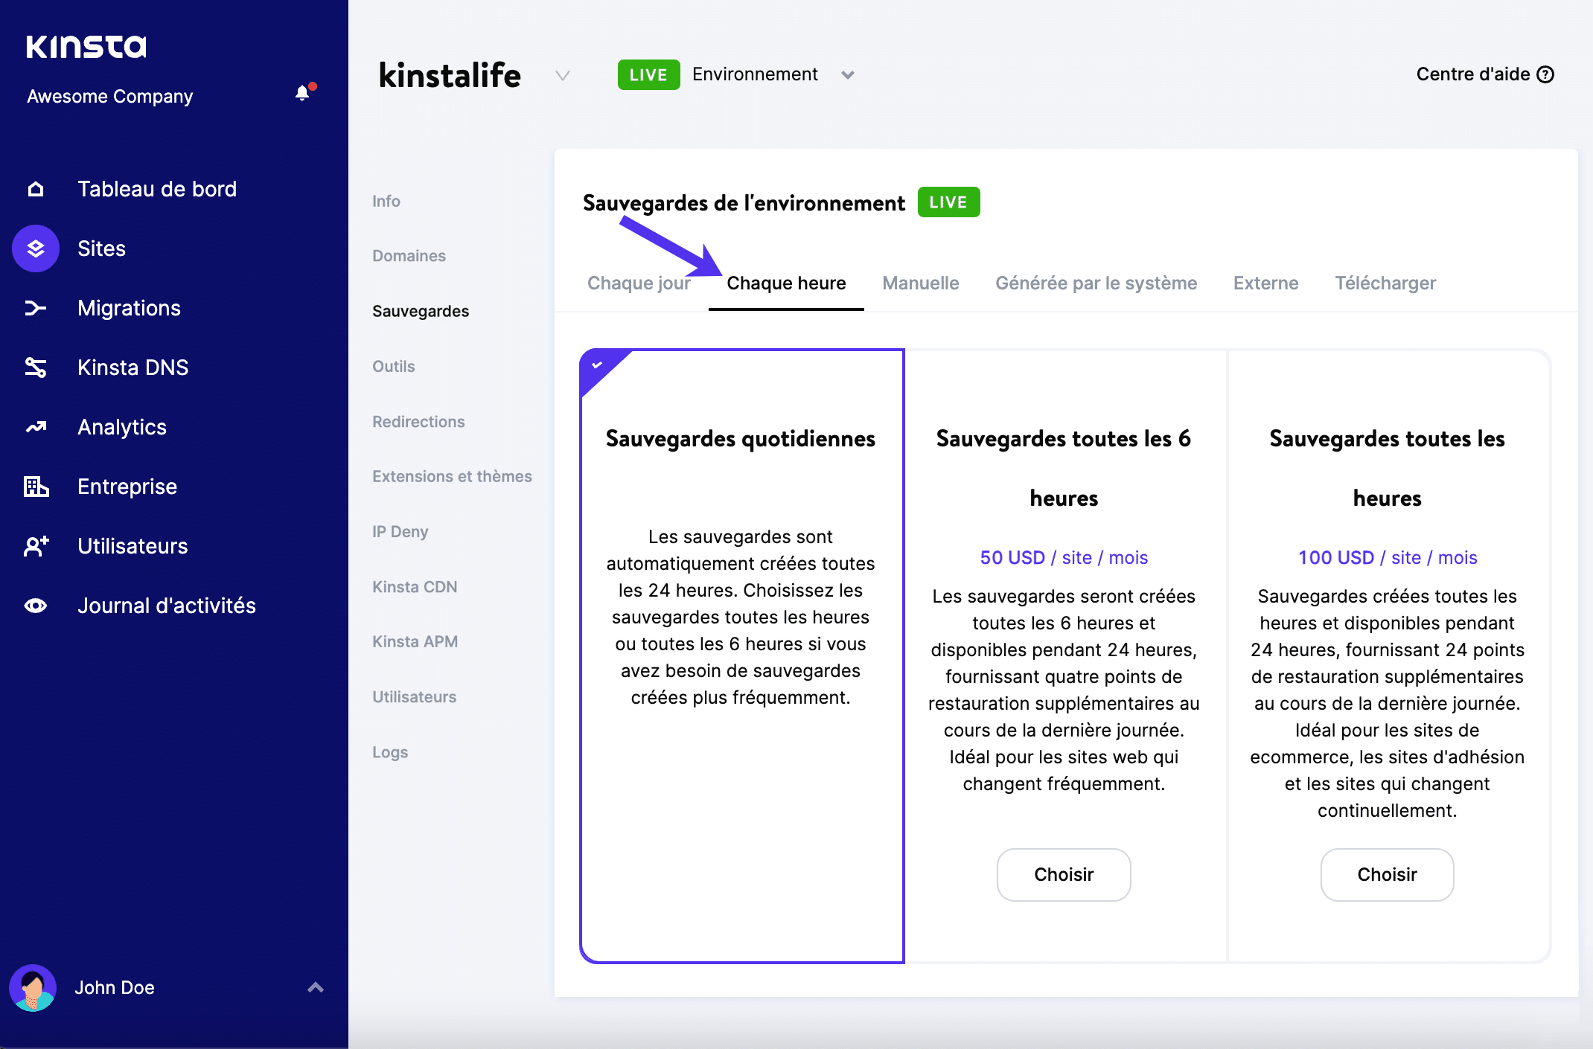Choose the 100 USD hourly backup plan

pyautogui.click(x=1386, y=875)
